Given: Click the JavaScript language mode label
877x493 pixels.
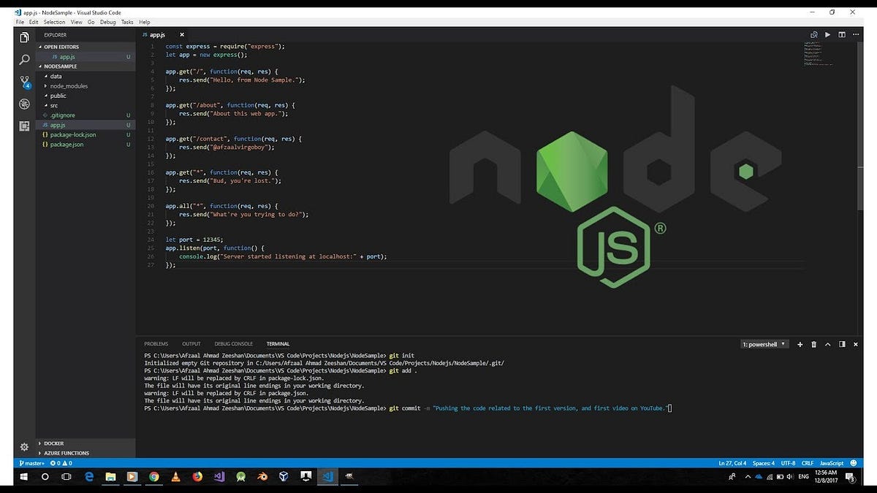Looking at the screenshot, I should point(831,462).
